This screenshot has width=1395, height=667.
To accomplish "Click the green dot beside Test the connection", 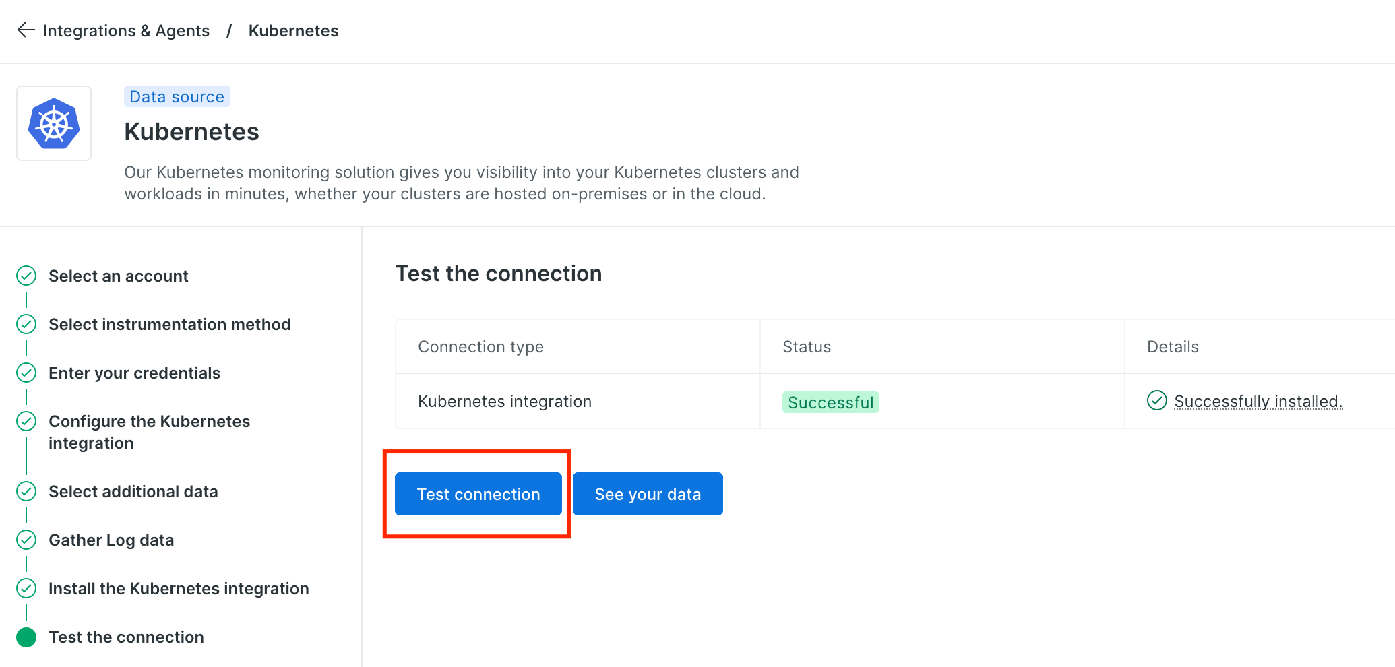I will 26,637.
